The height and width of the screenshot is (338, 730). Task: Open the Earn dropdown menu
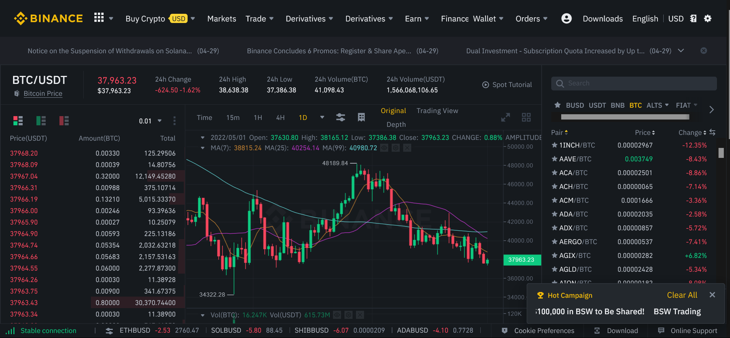(x=417, y=18)
